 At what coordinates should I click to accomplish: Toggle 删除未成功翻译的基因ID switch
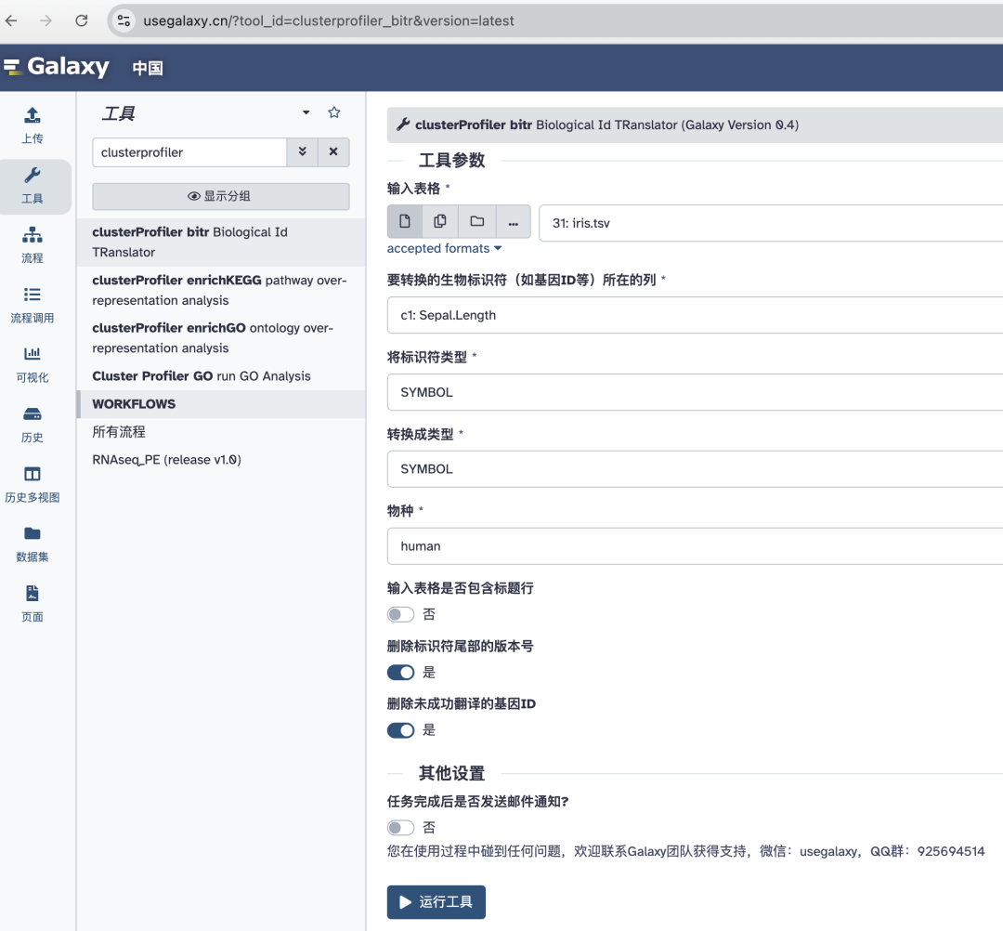(x=401, y=730)
